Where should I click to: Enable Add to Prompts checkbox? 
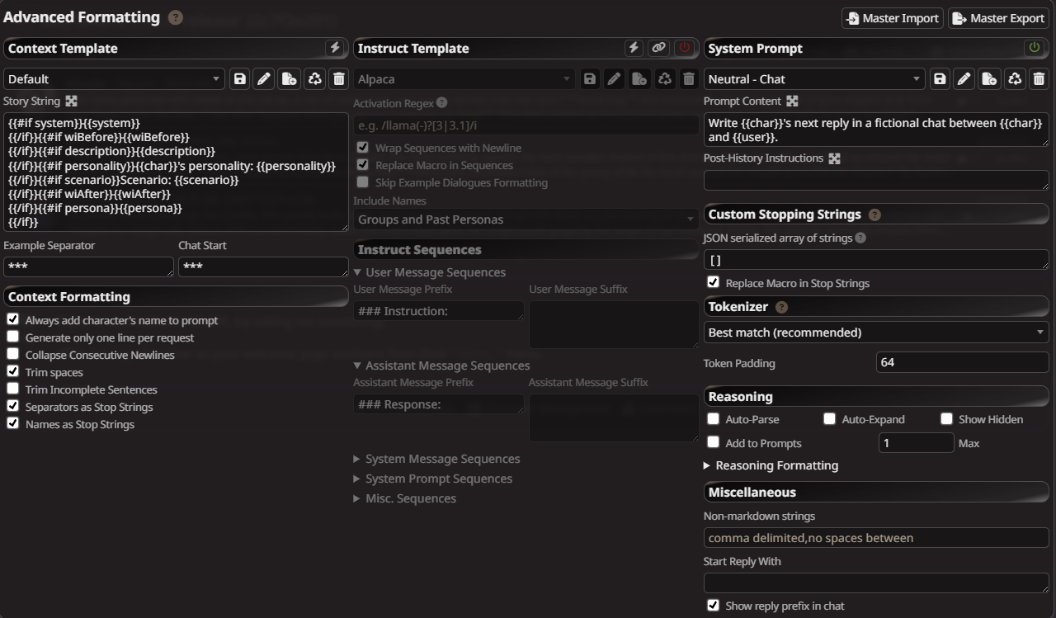pos(713,442)
